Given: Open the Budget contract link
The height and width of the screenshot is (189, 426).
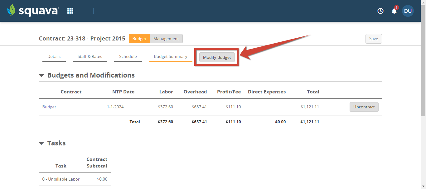Looking at the screenshot, I should [x=49, y=107].
